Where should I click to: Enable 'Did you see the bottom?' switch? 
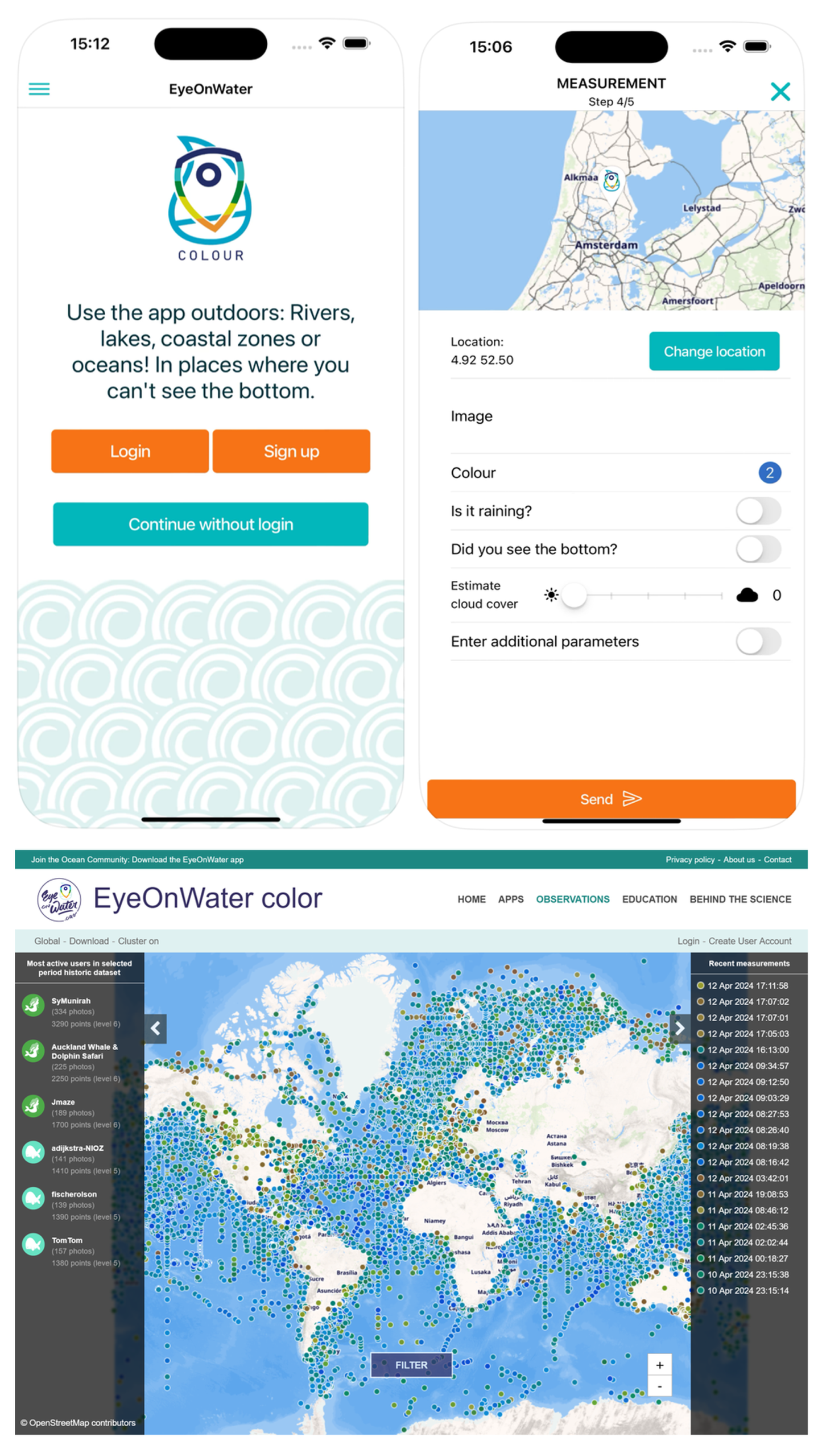point(758,548)
